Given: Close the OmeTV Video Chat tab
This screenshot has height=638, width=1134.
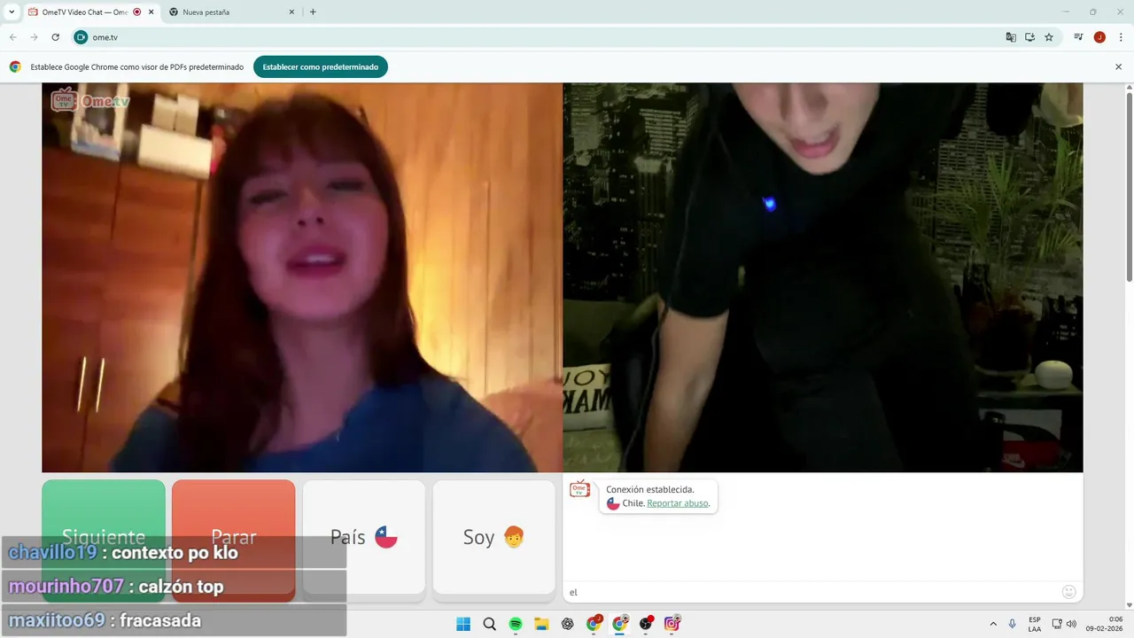Looking at the screenshot, I should pos(151,12).
